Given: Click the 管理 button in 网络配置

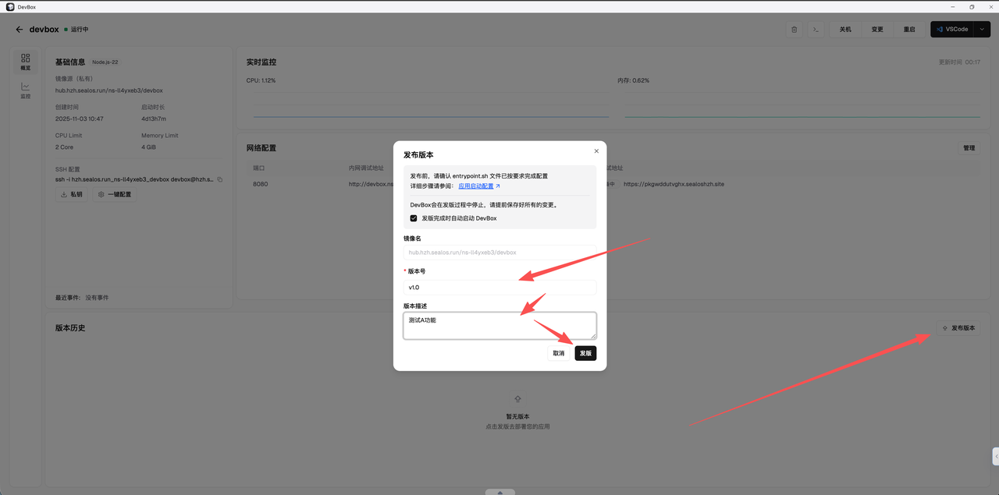Looking at the screenshot, I should 969,147.
